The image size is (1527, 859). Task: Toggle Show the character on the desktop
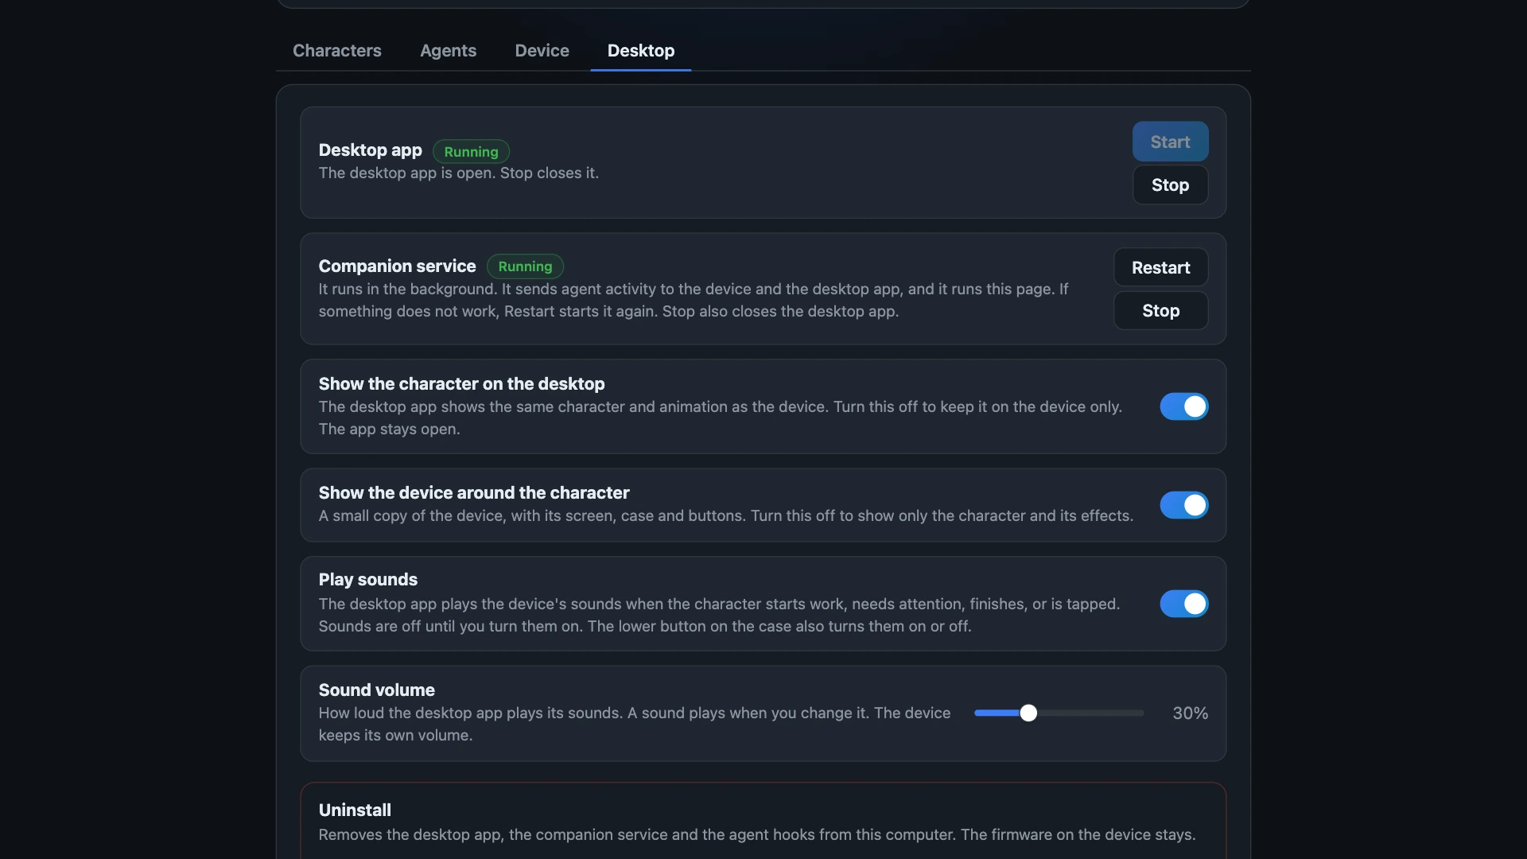(1183, 406)
